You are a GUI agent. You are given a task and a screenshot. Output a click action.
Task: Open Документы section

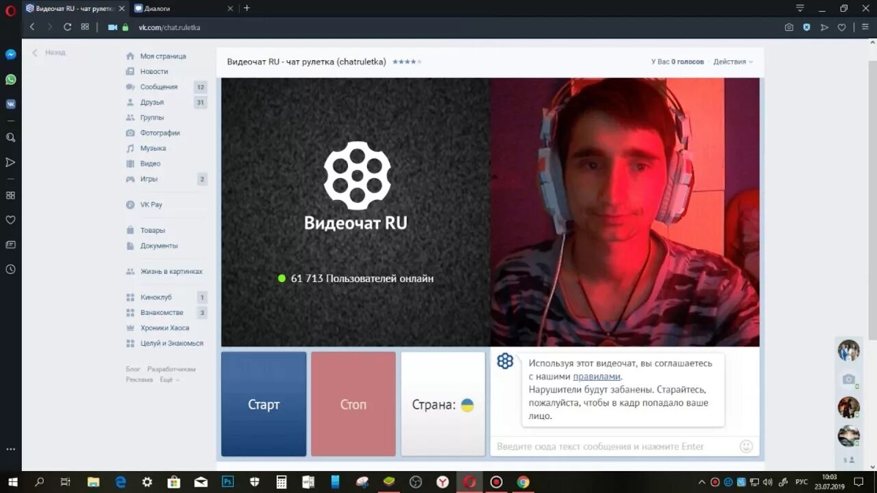pyautogui.click(x=159, y=246)
